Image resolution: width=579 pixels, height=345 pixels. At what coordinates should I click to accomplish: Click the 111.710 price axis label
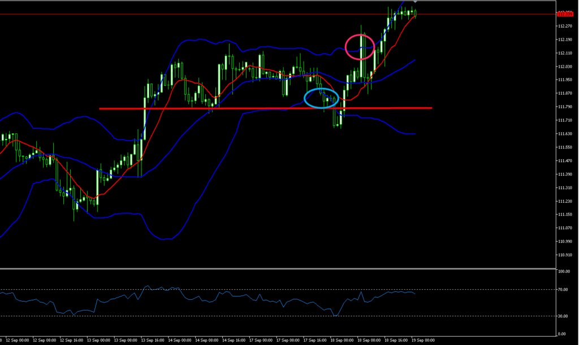565,120
